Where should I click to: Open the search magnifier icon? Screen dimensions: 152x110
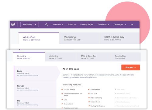coord(47,25)
